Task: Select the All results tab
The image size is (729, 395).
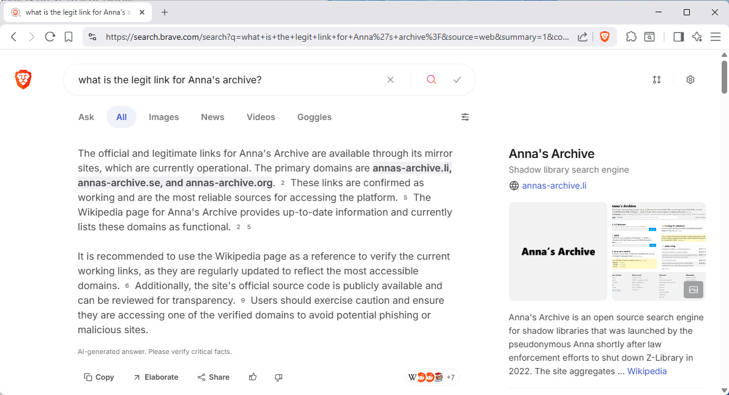Action: tap(121, 117)
